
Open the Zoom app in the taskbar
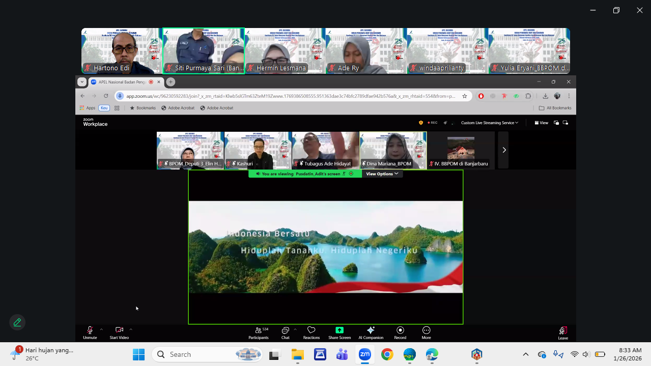click(364, 354)
